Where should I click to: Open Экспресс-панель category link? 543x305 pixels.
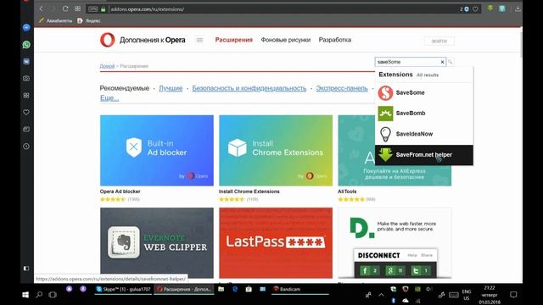point(342,88)
